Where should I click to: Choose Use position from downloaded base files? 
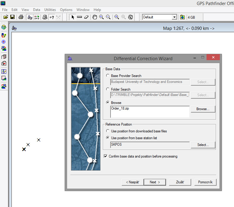pos(108,131)
